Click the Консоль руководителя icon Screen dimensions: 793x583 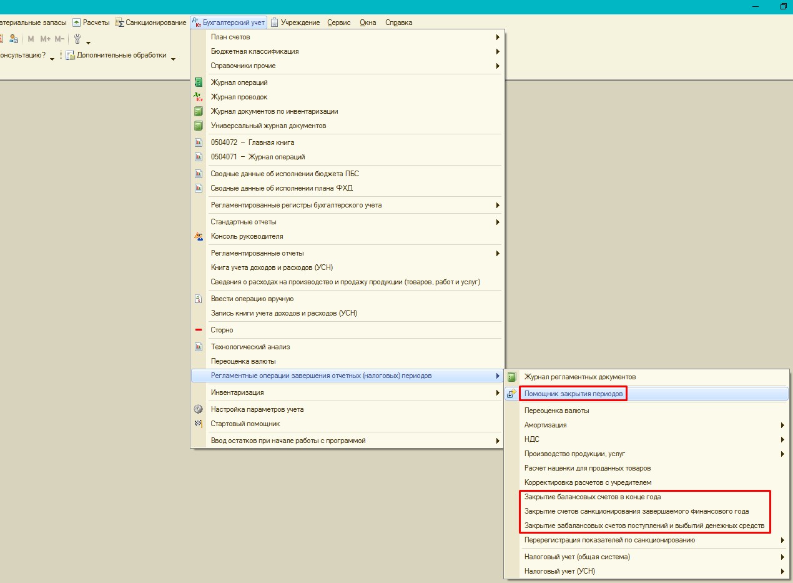(x=199, y=236)
